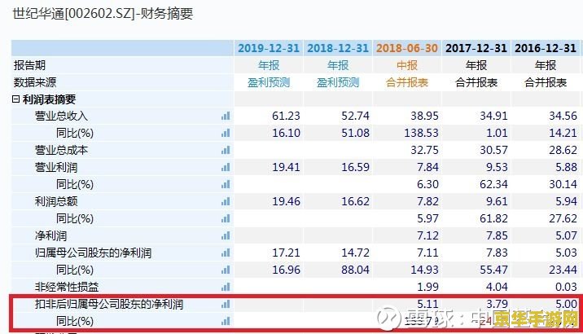Open chart icon for 同比(%) under 利润总额

coord(226,218)
